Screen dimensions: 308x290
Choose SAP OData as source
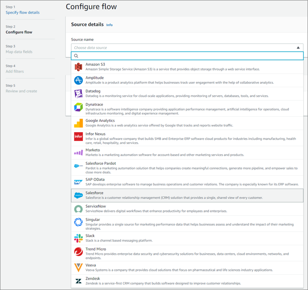(187, 182)
